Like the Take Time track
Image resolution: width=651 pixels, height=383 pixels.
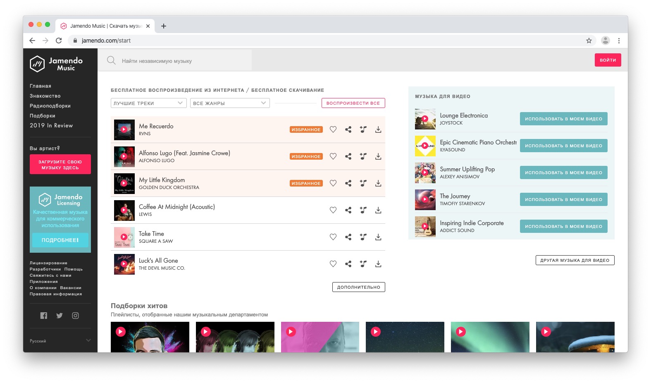click(333, 237)
